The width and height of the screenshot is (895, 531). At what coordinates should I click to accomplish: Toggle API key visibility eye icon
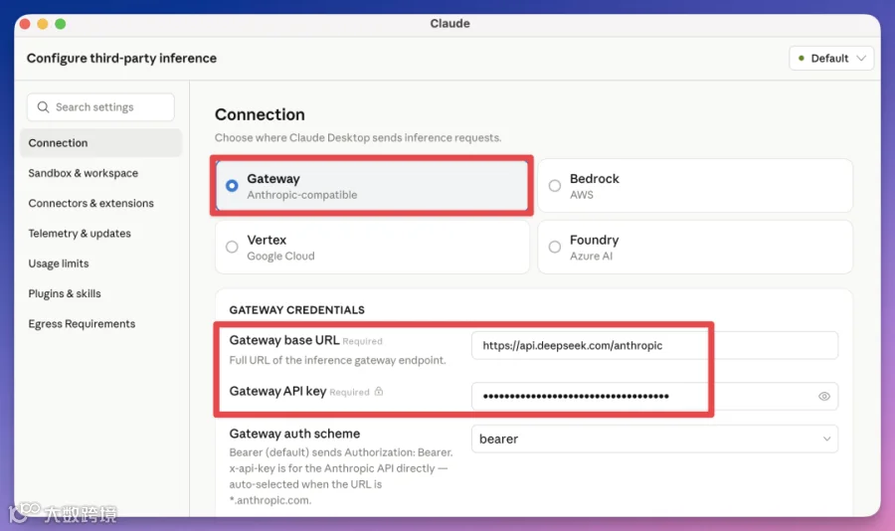[x=823, y=396]
